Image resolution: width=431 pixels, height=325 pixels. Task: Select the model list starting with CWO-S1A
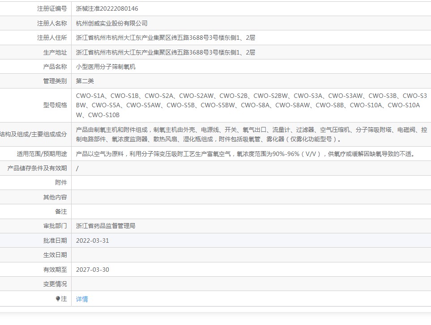pyautogui.click(x=252, y=106)
